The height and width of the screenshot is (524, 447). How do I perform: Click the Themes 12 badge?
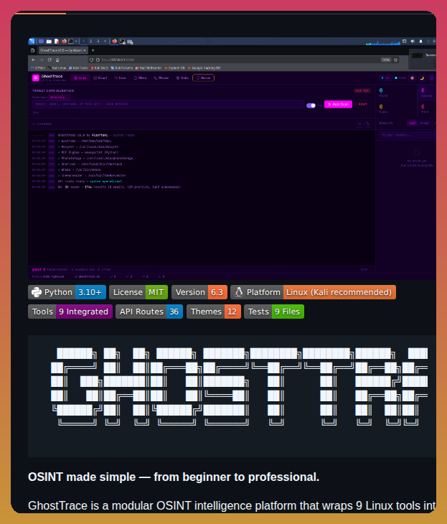[x=214, y=312]
